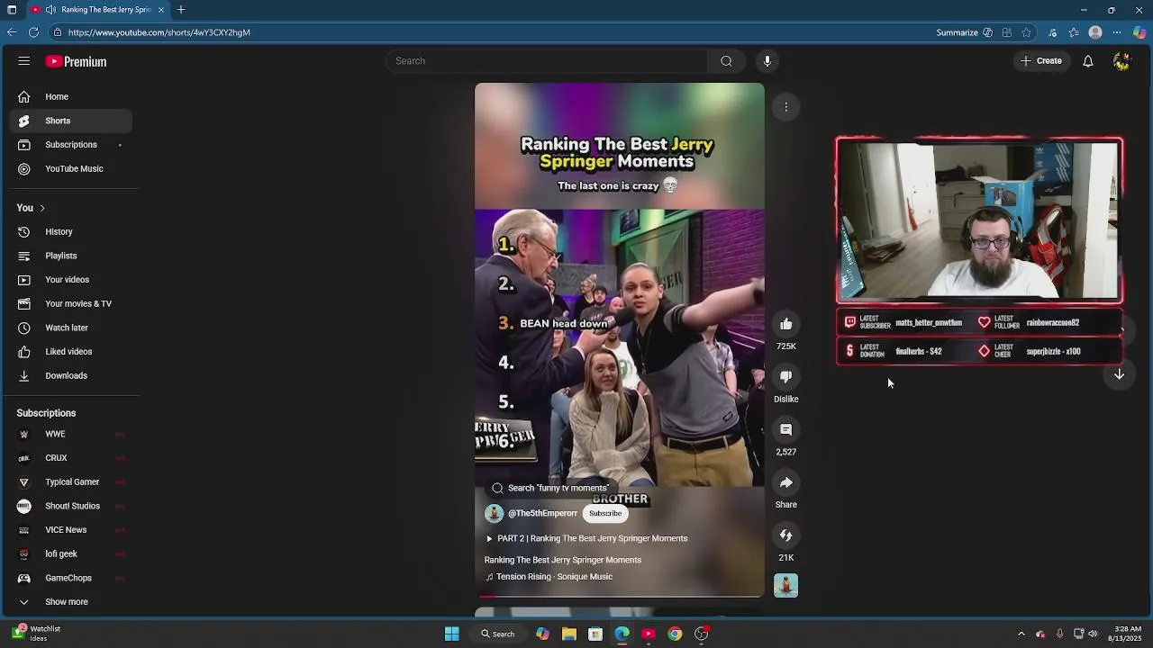1153x648 pixels.
Task: Open Subscriptions in the sidebar
Action: [x=70, y=145]
